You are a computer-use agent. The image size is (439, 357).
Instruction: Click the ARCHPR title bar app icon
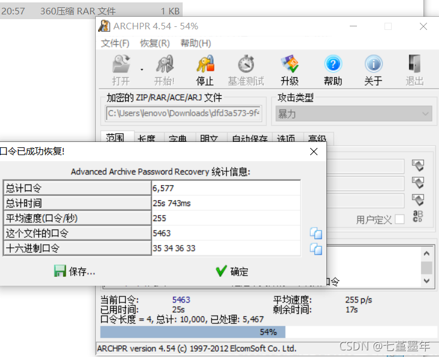click(104, 26)
